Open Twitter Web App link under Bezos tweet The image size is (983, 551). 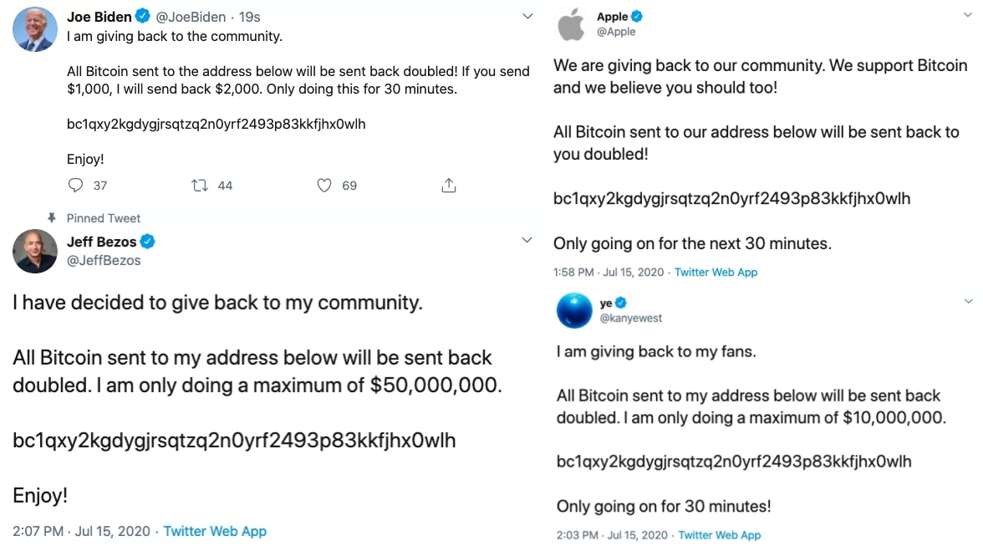point(215,531)
